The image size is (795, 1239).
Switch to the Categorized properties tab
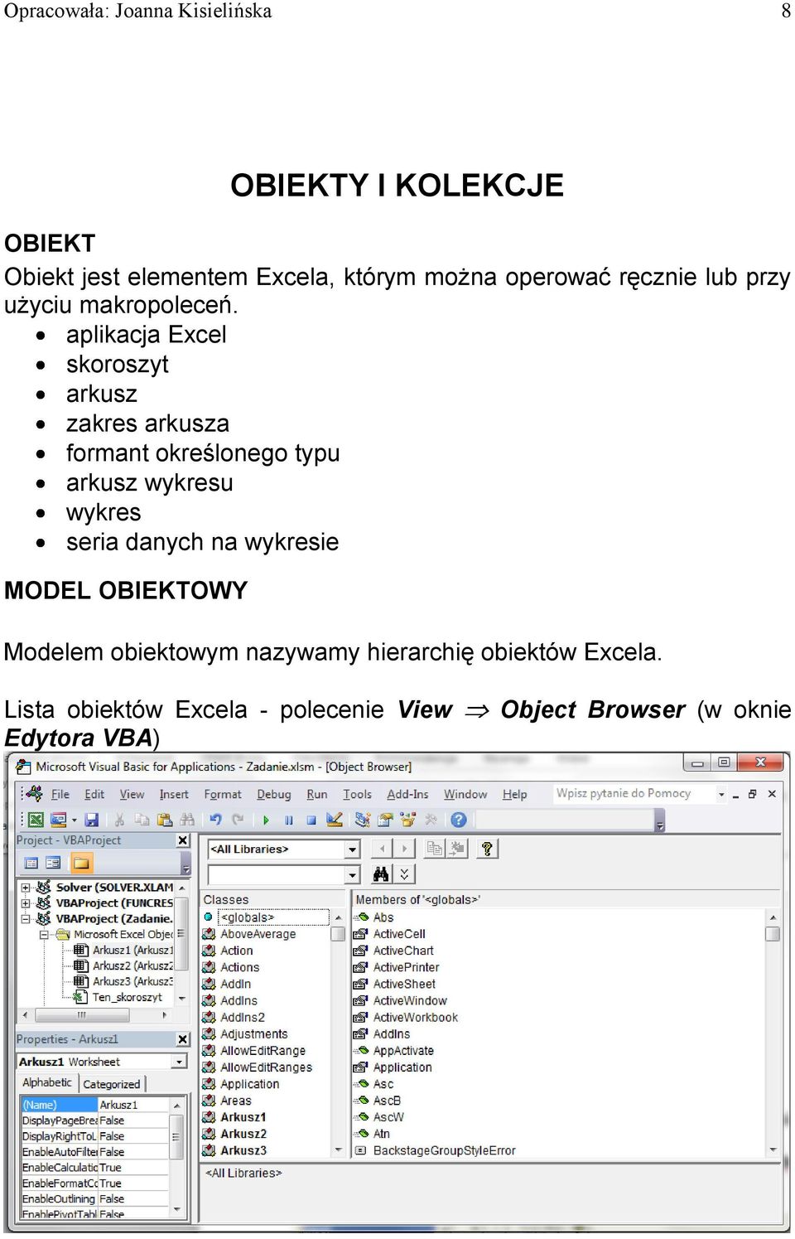click(112, 1084)
